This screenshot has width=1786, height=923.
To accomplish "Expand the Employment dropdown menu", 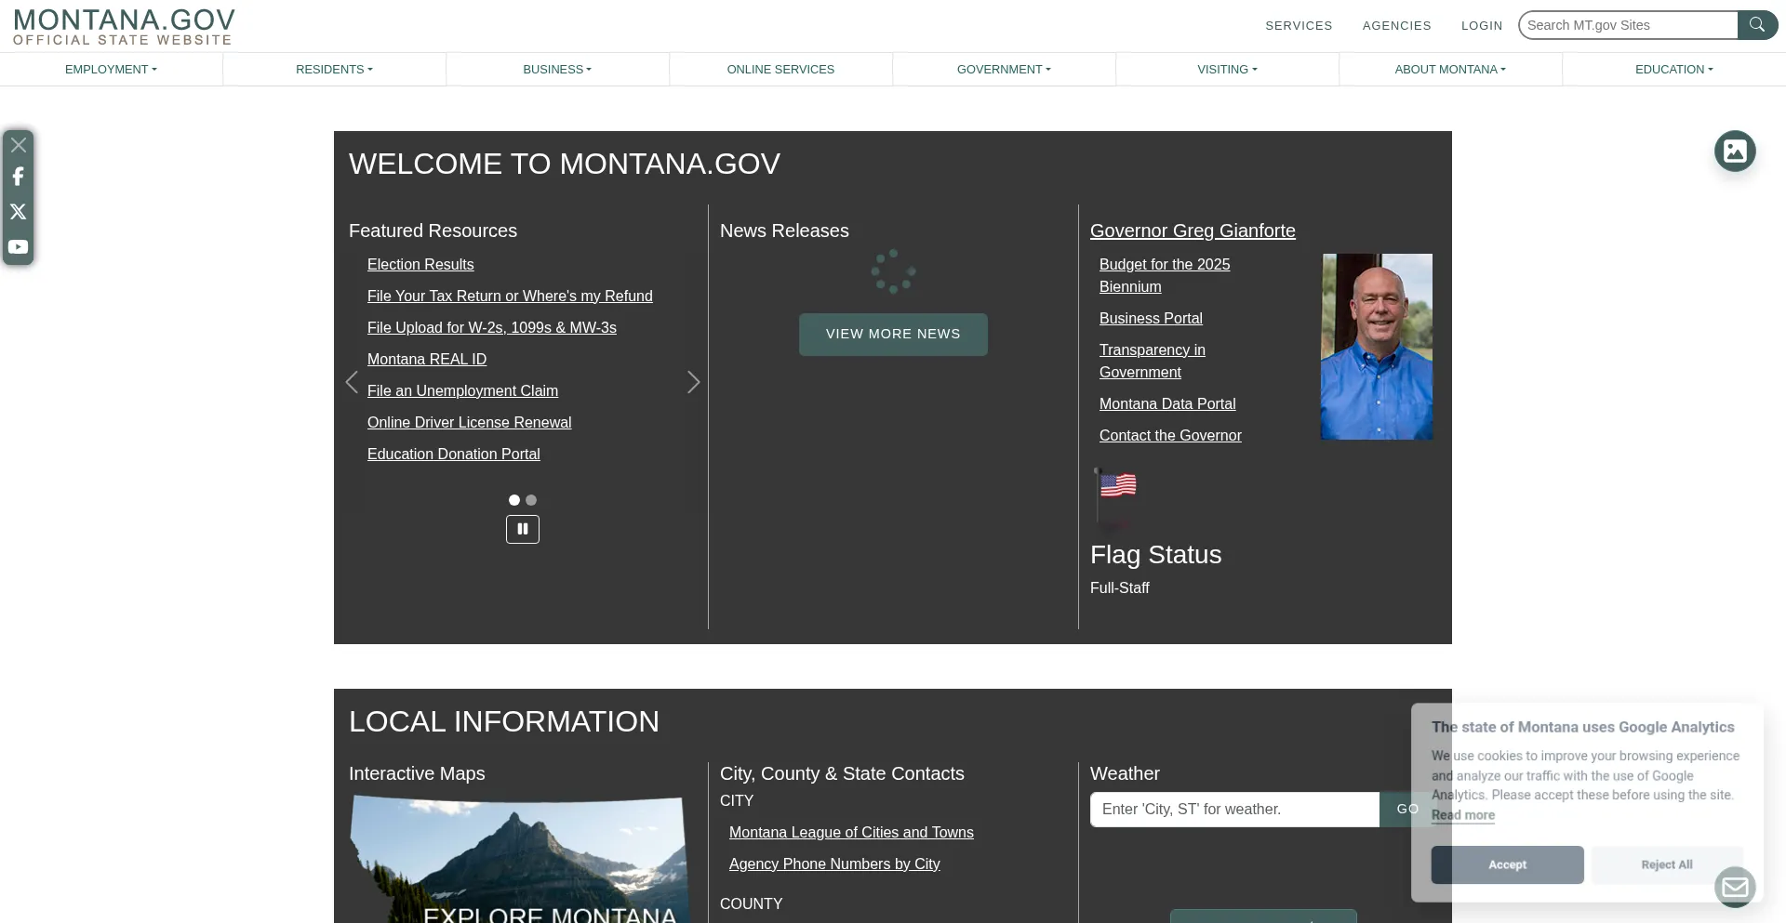I will 111,70.
